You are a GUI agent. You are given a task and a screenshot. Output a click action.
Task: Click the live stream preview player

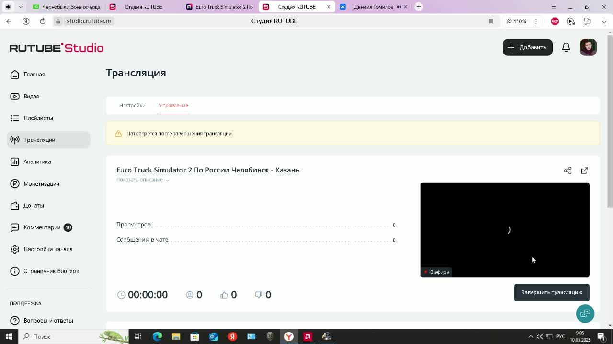tap(505, 230)
